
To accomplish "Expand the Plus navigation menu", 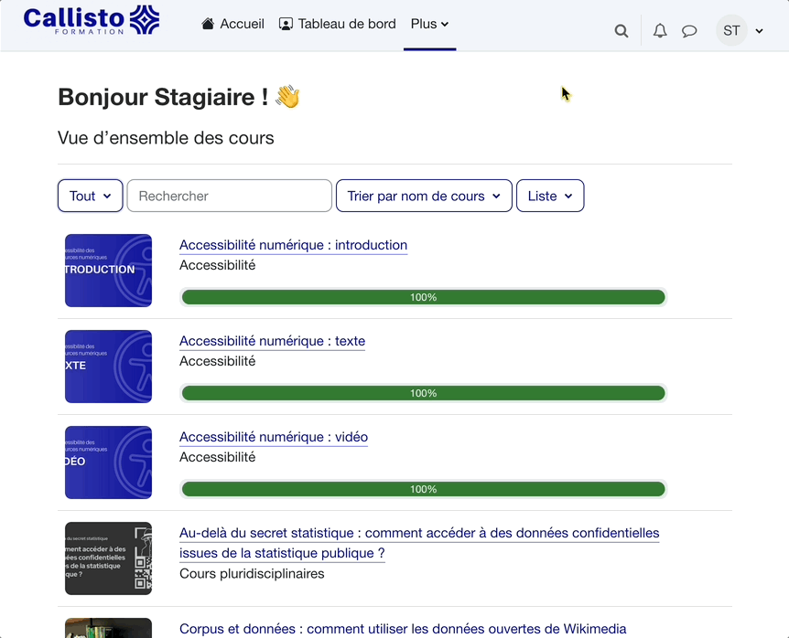I will (429, 24).
